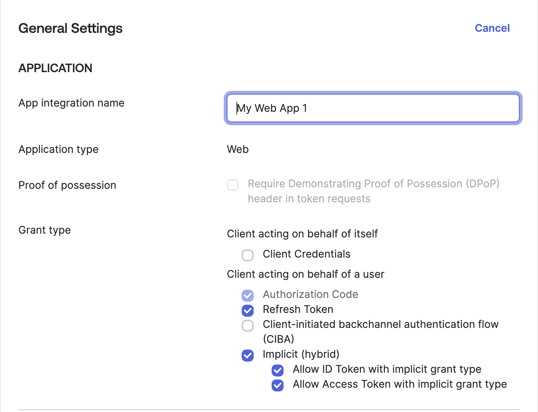Viewport: 538px width, 412px height.
Task: Click 'Client acting on behalf of a user' text
Action: (x=305, y=274)
